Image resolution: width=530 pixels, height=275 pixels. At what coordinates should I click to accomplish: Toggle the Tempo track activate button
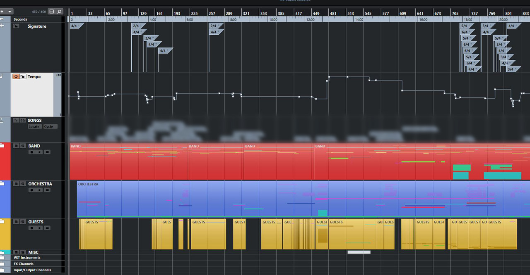(x=16, y=76)
